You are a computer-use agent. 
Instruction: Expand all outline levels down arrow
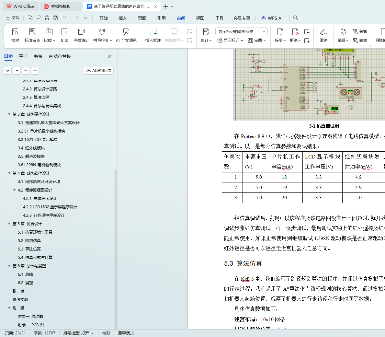(8, 71)
